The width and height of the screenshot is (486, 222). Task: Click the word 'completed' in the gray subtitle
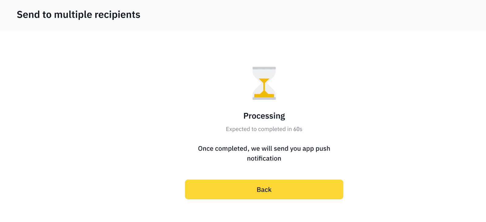pos(272,129)
